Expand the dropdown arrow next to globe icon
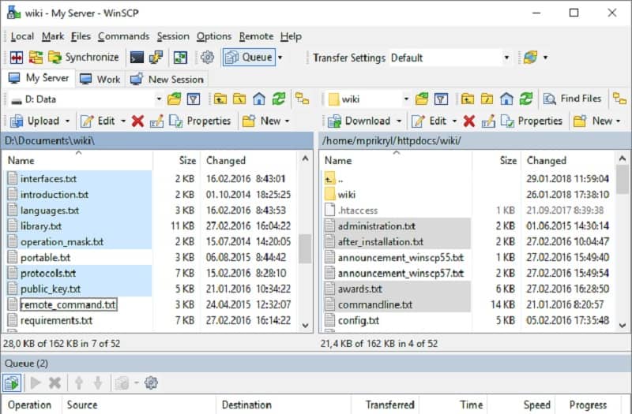This screenshot has height=414, width=632. tap(545, 58)
